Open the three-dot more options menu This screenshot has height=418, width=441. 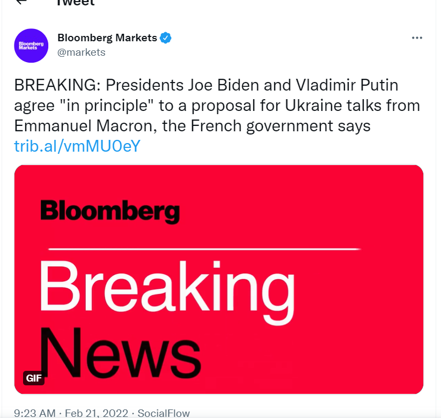(417, 38)
